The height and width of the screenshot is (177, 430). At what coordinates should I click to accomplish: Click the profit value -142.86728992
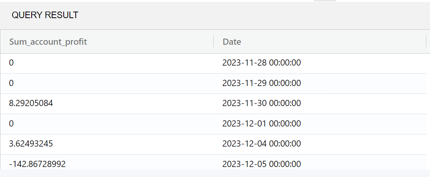37,164
